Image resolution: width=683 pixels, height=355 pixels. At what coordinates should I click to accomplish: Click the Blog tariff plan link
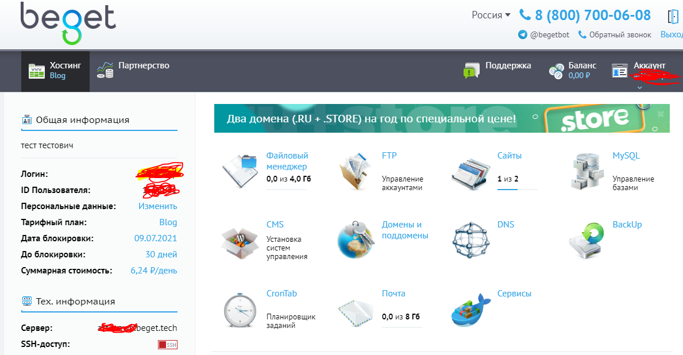coord(168,222)
